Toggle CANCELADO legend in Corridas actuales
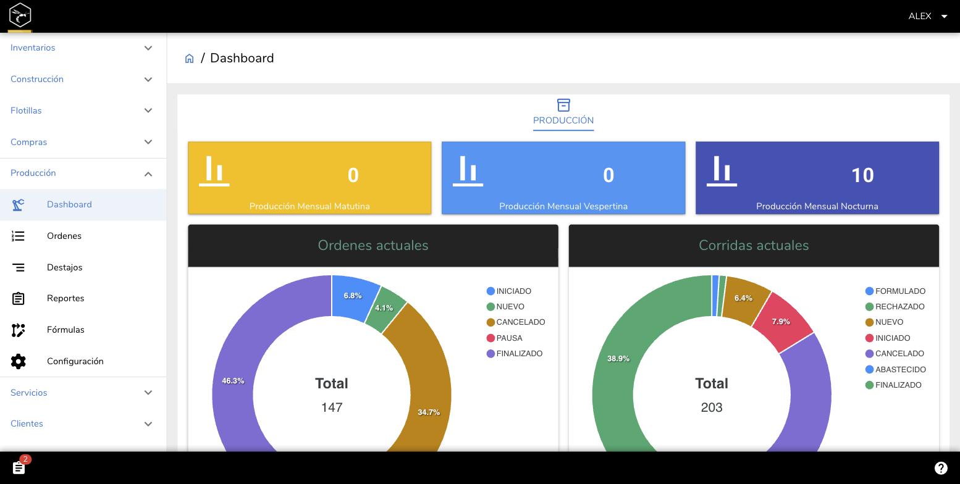Viewport: 960px width, 484px height. 895,354
